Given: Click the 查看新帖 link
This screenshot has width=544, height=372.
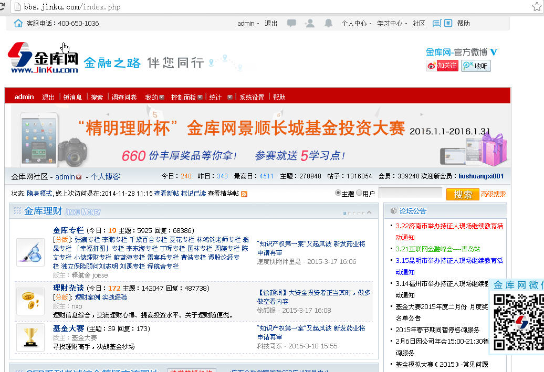Looking at the screenshot, I should tap(166, 194).
